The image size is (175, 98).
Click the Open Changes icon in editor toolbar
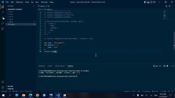[167, 6]
